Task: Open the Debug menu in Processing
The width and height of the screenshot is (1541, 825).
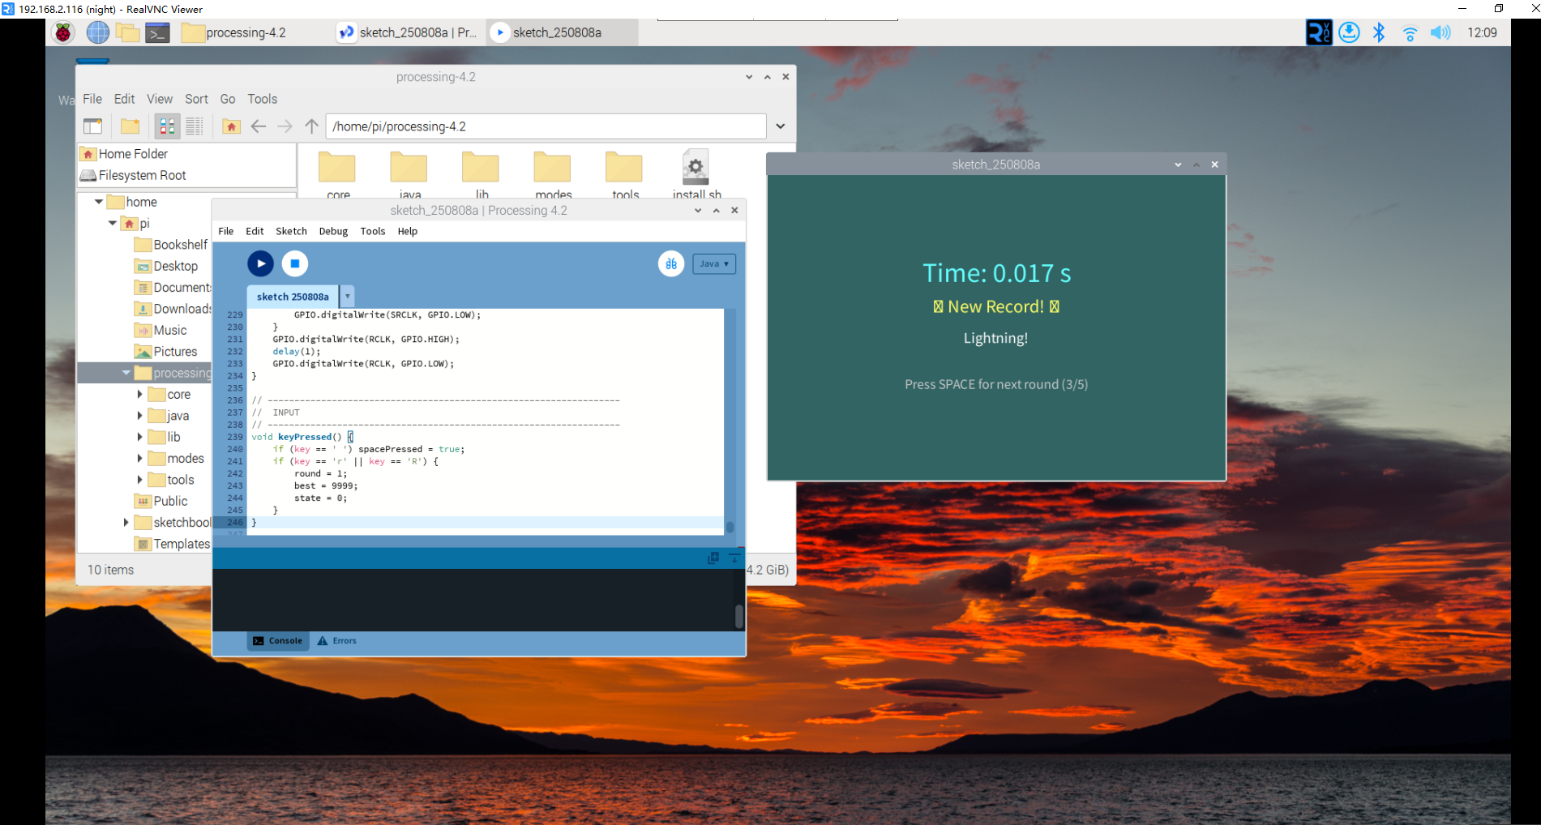Action: (333, 231)
